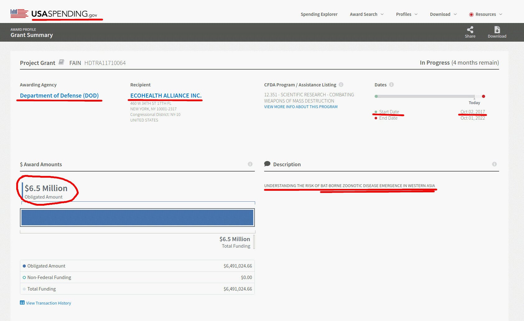Expand the Download menu in navigation

[x=443, y=14]
